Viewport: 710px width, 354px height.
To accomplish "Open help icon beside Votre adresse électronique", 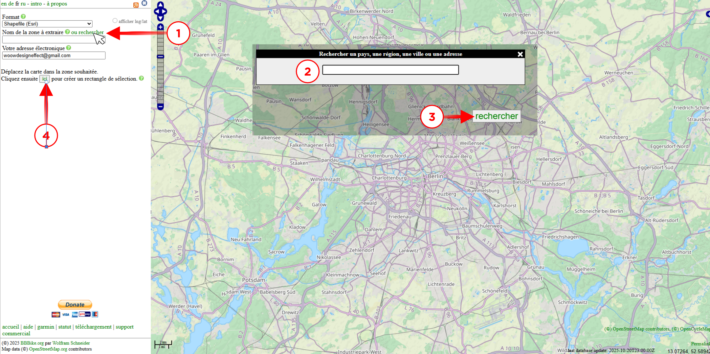I will (x=69, y=48).
